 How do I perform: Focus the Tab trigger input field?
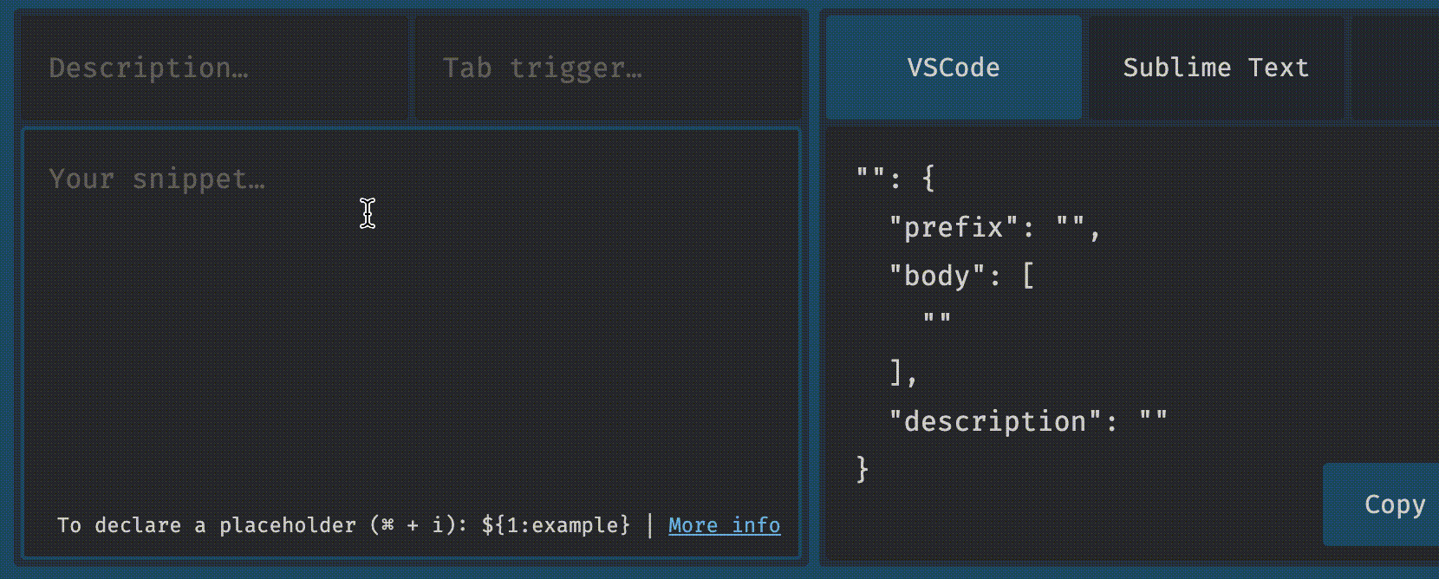[607, 68]
